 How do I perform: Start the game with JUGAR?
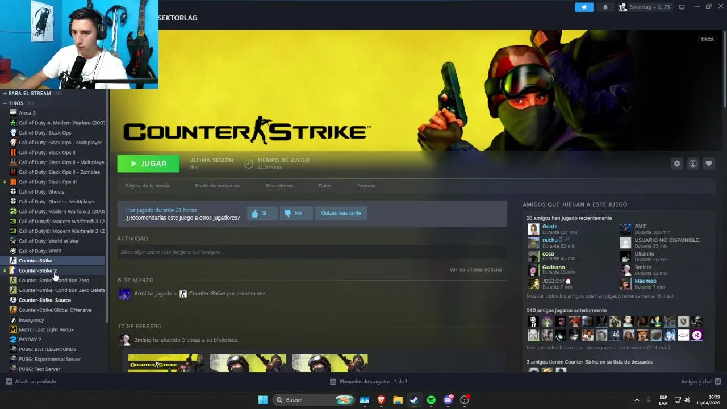pos(148,164)
